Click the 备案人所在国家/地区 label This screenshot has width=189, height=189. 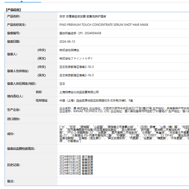point(22,84)
